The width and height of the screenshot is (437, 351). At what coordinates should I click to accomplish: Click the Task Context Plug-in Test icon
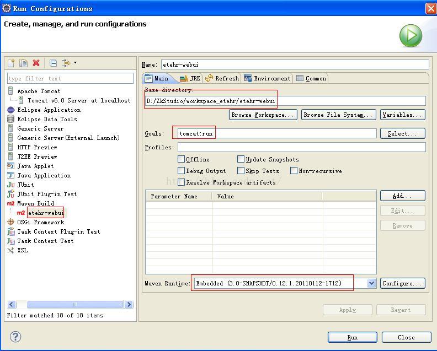[11, 231]
